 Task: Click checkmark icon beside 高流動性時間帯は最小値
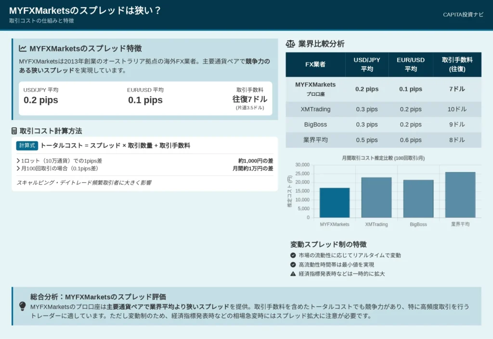(x=293, y=264)
